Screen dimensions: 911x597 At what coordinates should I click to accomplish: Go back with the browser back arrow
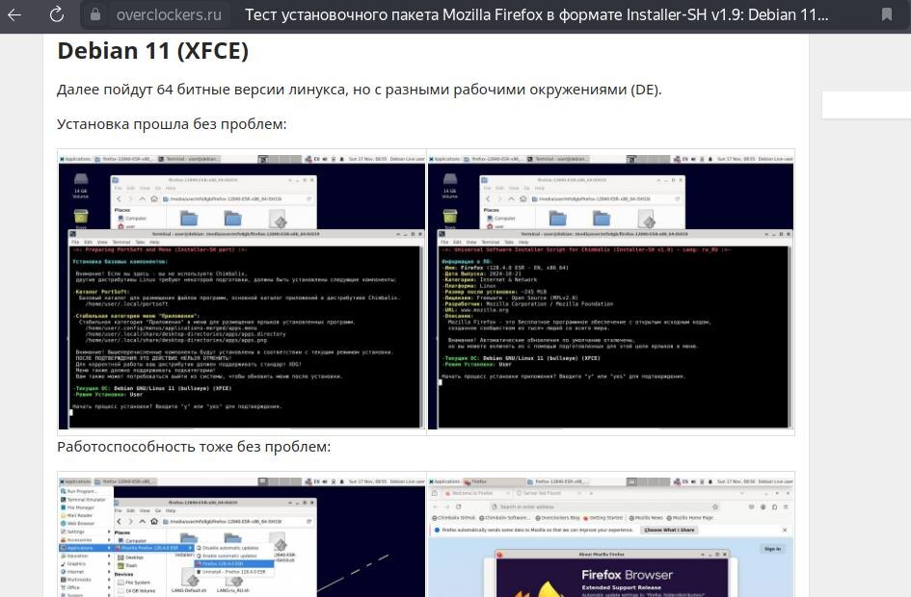point(13,14)
